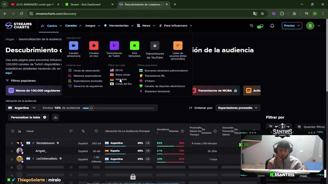This screenshot has width=328, height=184.
Task: Open the Arigeli_ channel link
Action: click(41, 151)
